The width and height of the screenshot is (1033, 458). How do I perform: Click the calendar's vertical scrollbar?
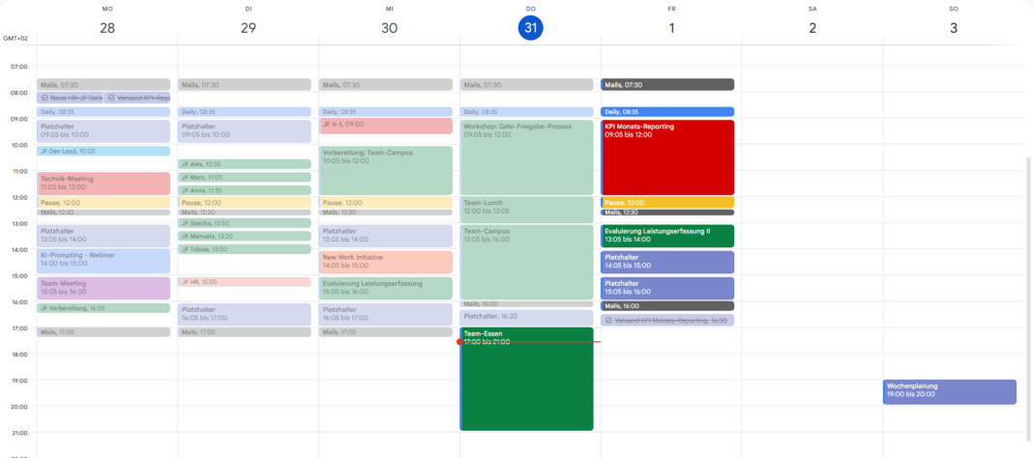pyautogui.click(x=1028, y=299)
